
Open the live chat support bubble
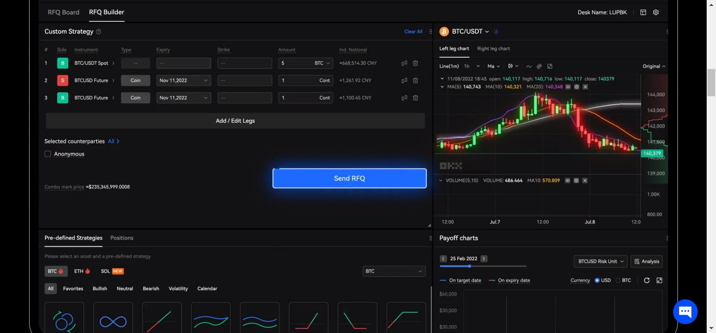pos(685,311)
